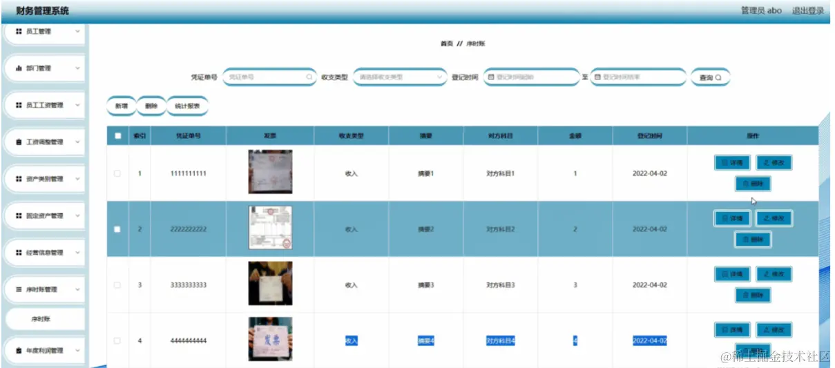Click the 删除 button above the table

(151, 106)
